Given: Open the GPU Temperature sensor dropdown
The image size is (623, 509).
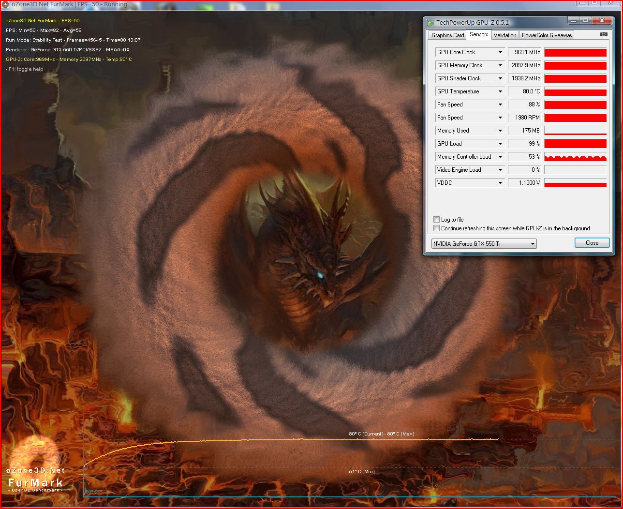Looking at the screenshot, I should pyautogui.click(x=500, y=91).
